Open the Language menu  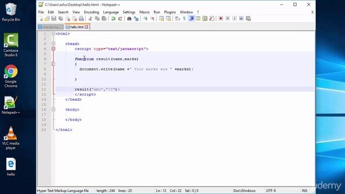pos(111,12)
